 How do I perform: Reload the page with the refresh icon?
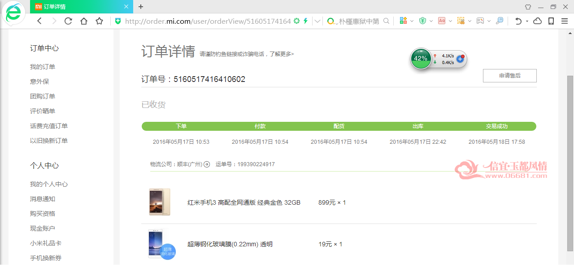click(x=68, y=21)
